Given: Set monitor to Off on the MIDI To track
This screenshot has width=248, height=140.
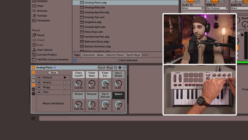Looking at the screenshot, I should (221, 2).
